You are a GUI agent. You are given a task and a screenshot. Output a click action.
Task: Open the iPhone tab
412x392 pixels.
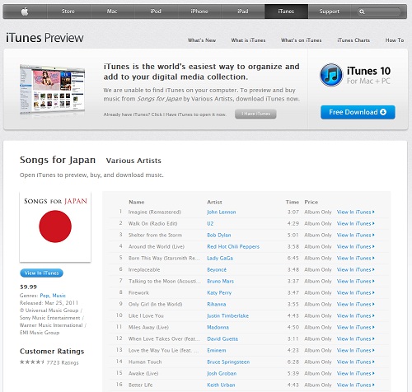199,12
